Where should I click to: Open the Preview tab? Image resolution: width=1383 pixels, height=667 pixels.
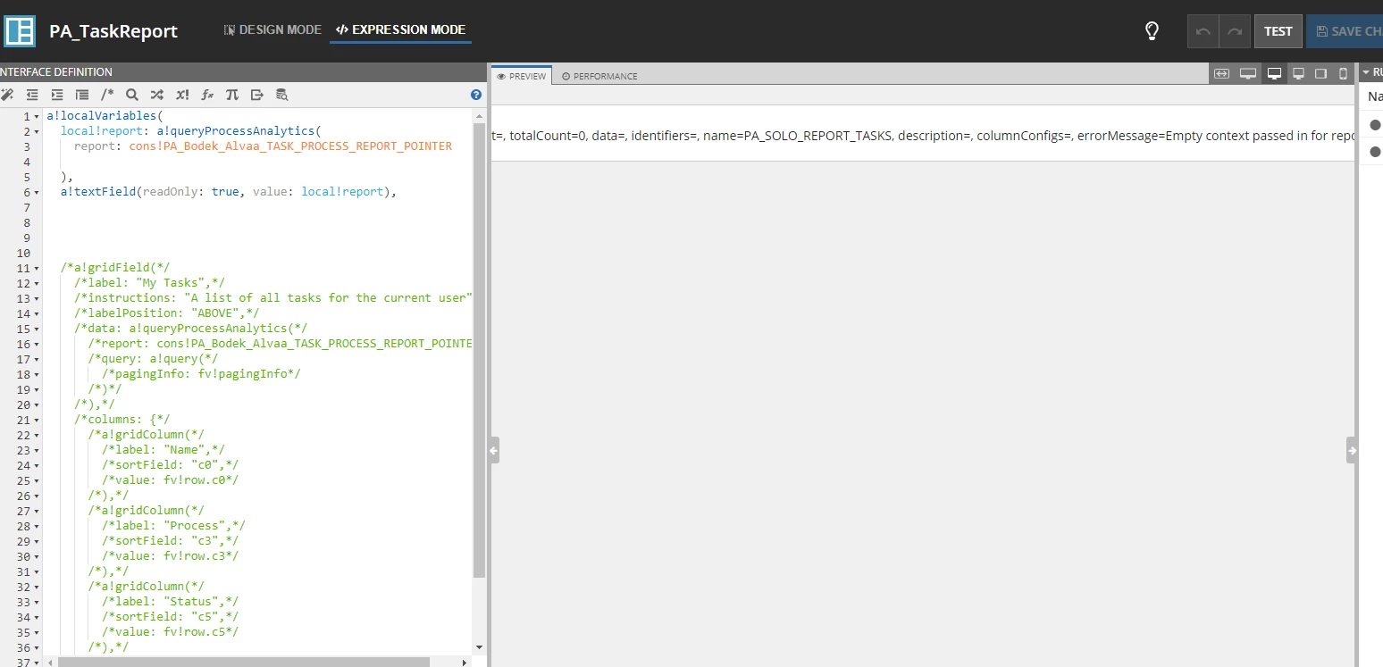(x=522, y=76)
